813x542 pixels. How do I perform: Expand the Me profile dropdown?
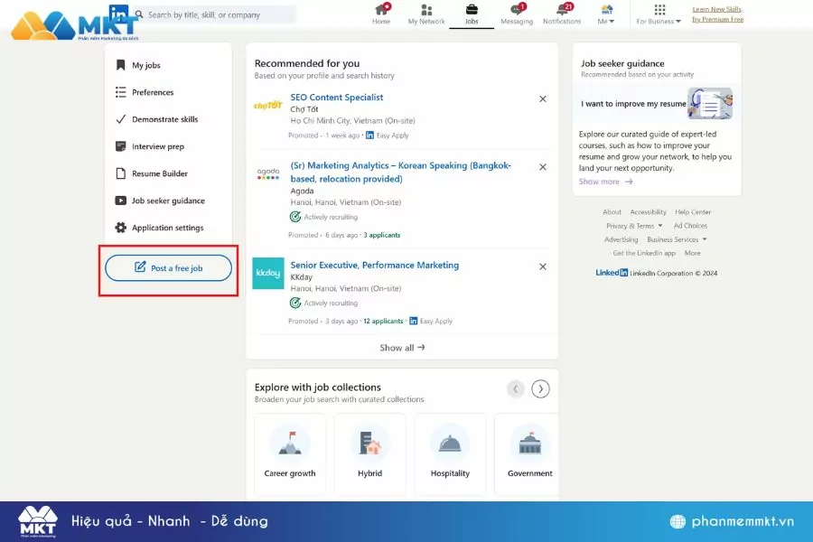click(x=606, y=14)
